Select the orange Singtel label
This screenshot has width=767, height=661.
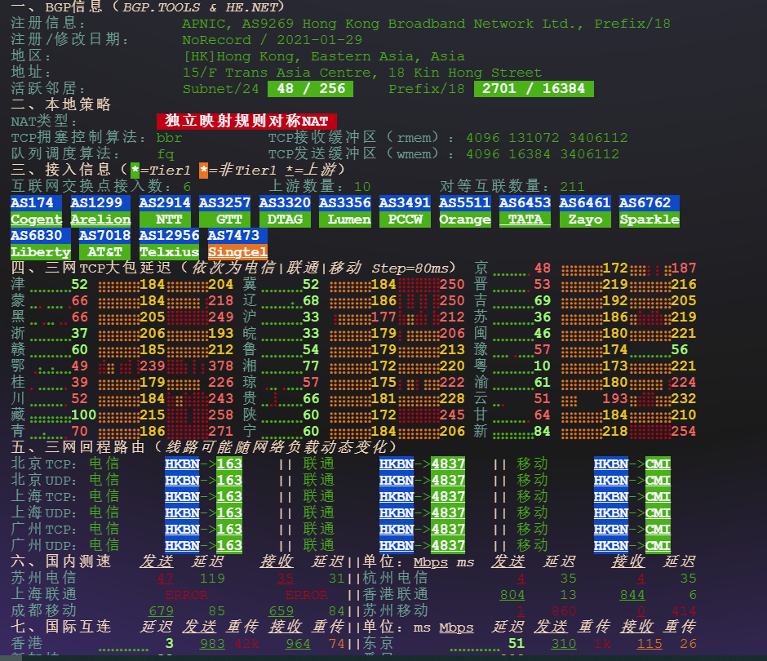pos(237,252)
